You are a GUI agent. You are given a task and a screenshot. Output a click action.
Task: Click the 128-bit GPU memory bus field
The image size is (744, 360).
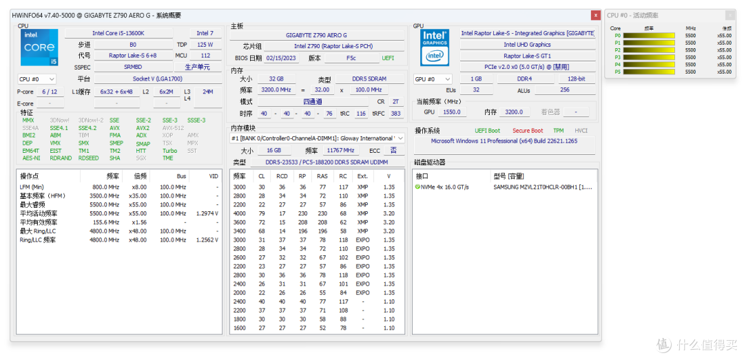pyautogui.click(x=577, y=78)
